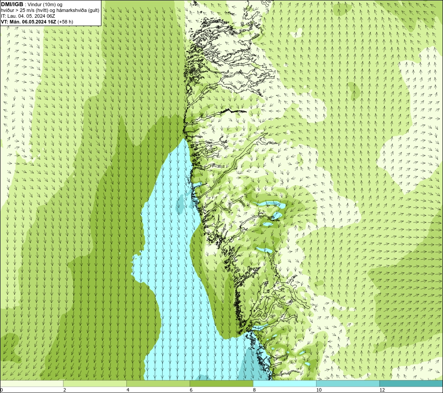Click legend scale label '2'

pyautogui.click(x=65, y=390)
